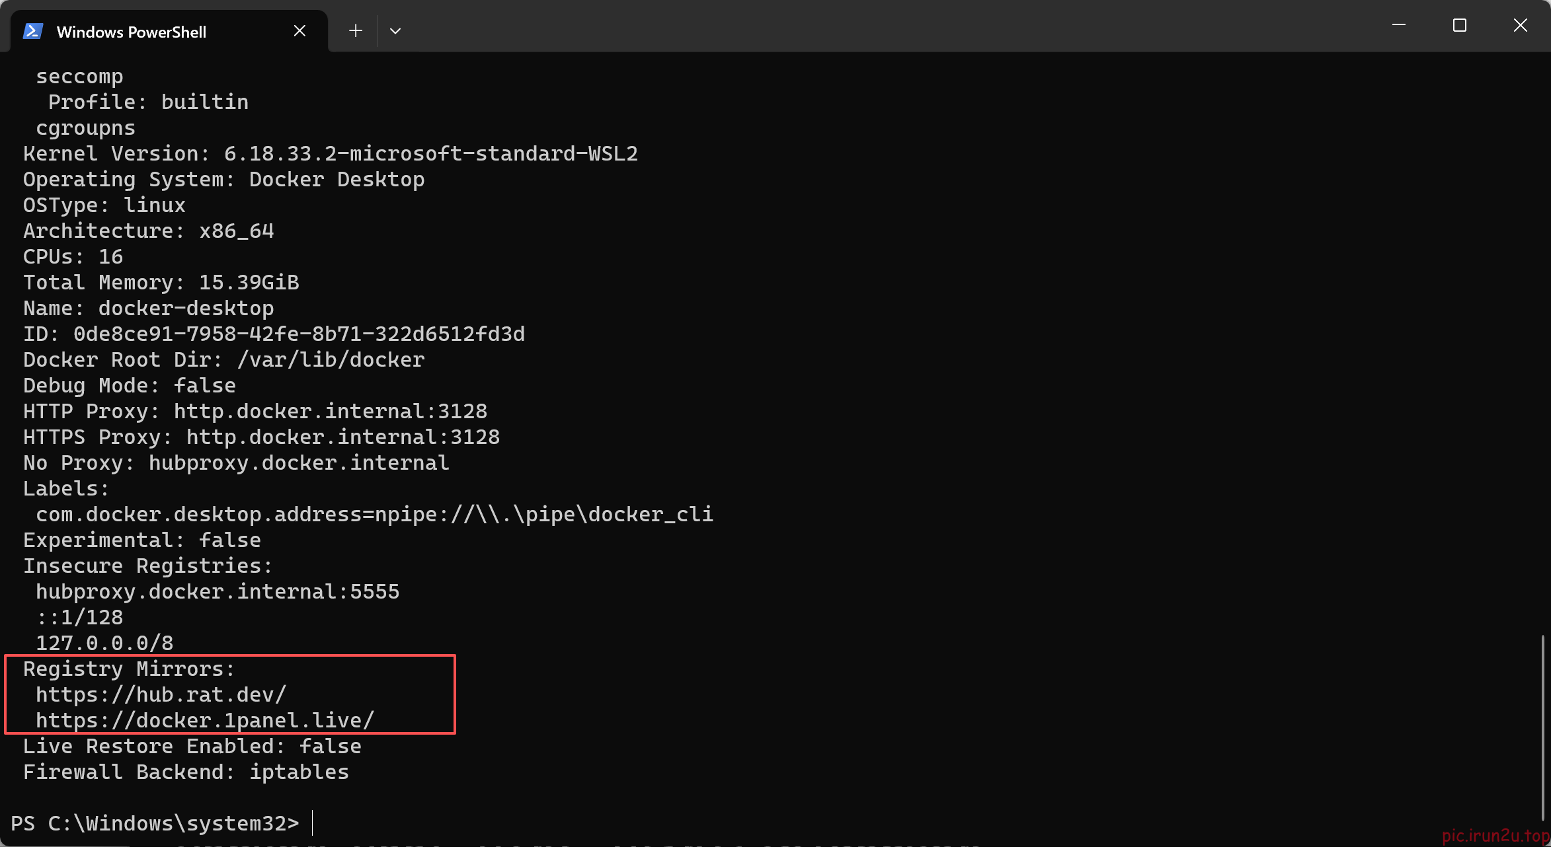This screenshot has width=1551, height=847.
Task: Click the Docker ID value line
Action: [x=274, y=334]
